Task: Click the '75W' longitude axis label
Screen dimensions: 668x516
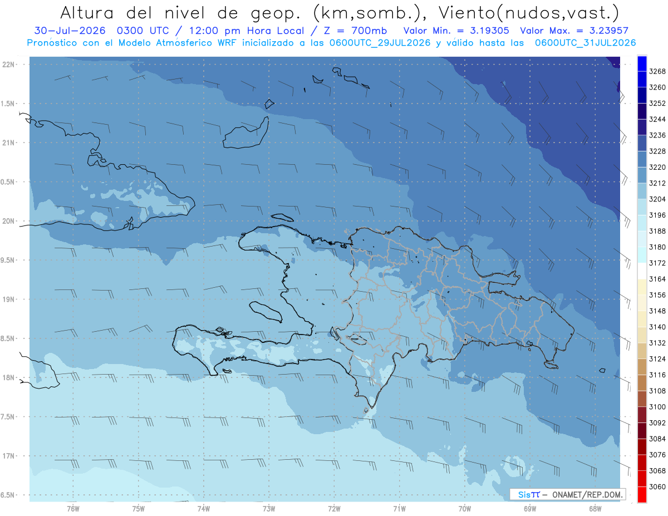Action: (x=139, y=509)
